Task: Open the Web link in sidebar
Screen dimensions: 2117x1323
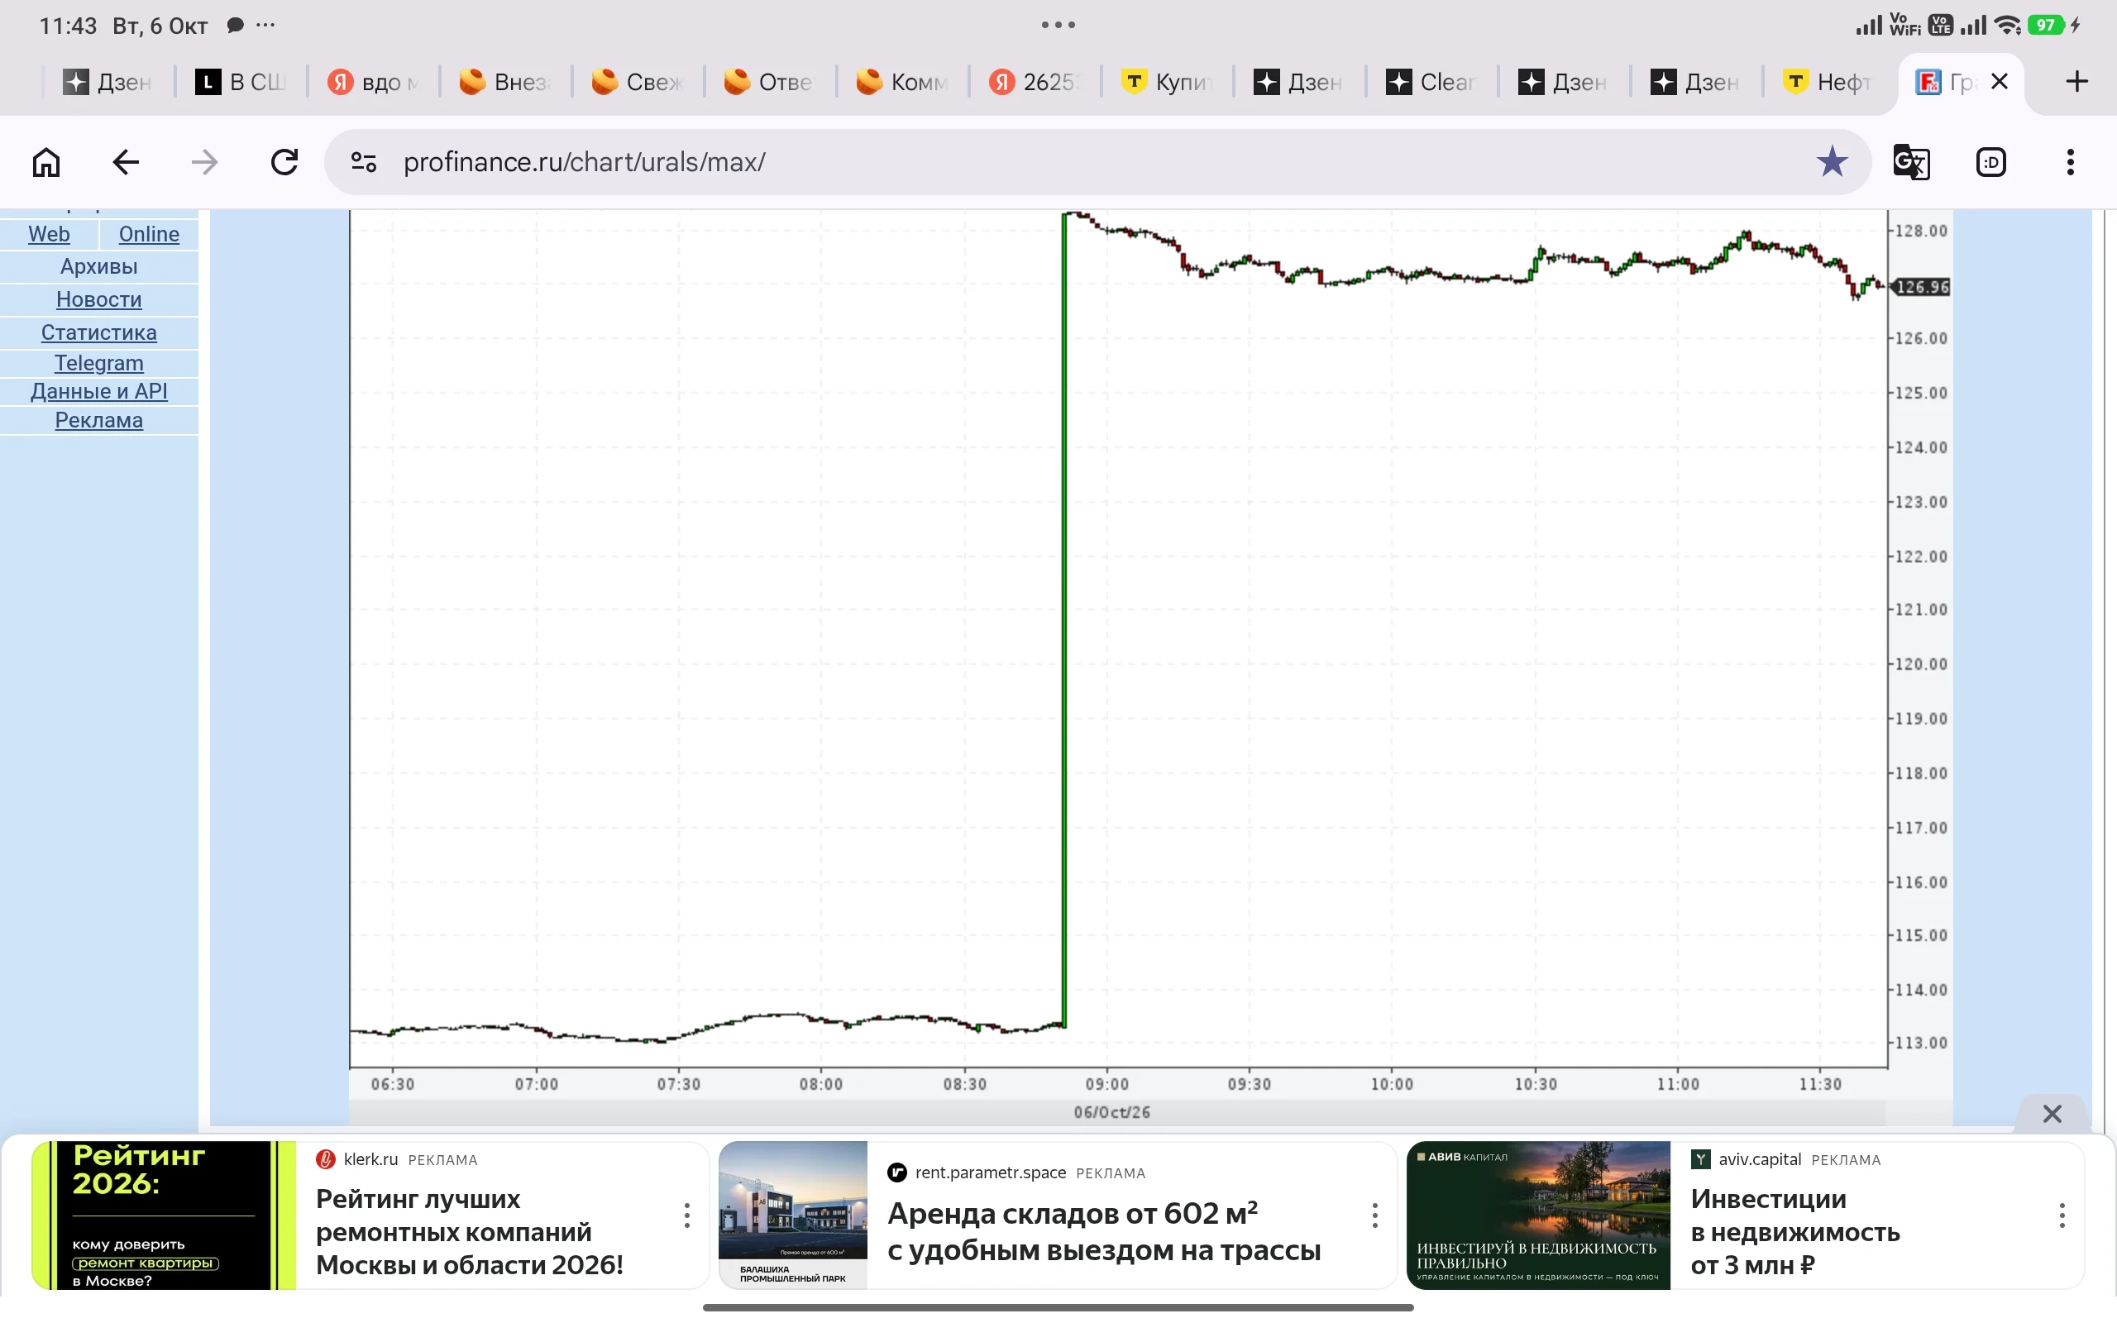Action: tap(49, 235)
